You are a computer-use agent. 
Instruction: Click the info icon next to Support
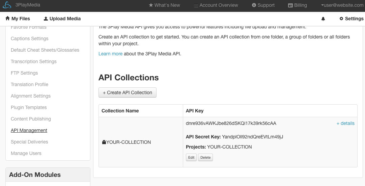(254, 5)
